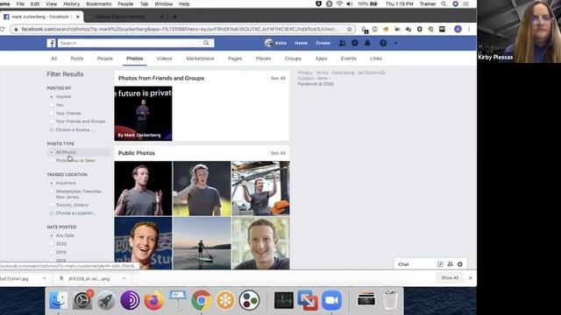Expand Choose a Source option
The image size is (561, 315).
[x=71, y=129]
